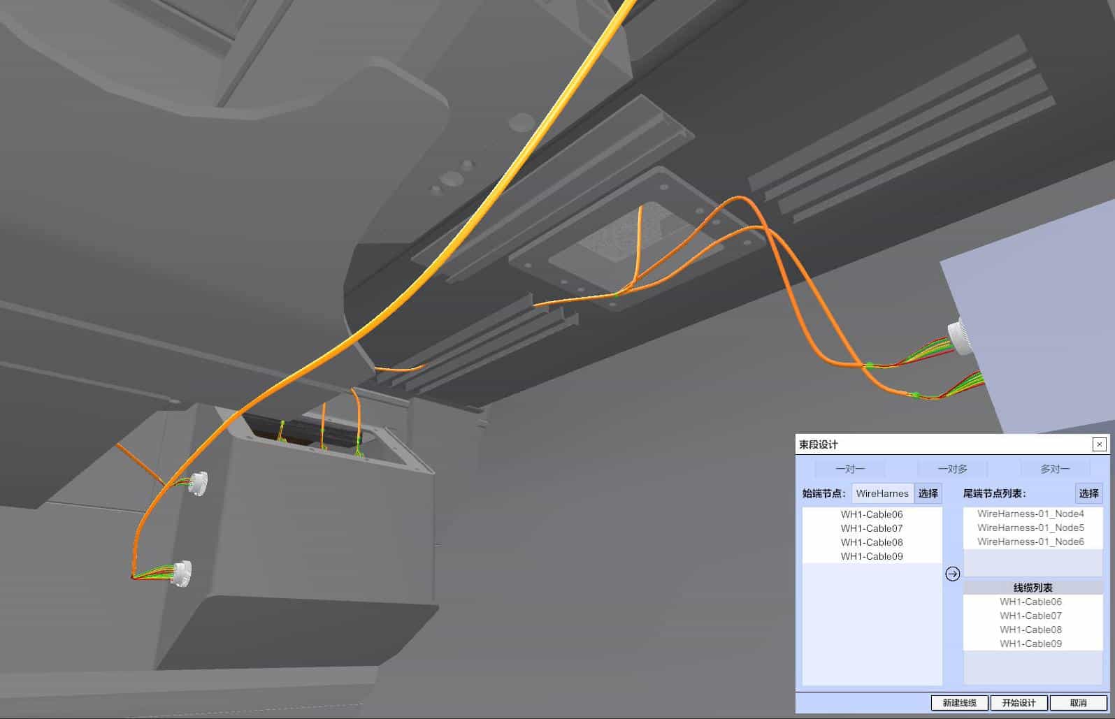This screenshot has height=719, width=1115.
Task: Click the circled right-arrow transfer icon
Action: 952,574
